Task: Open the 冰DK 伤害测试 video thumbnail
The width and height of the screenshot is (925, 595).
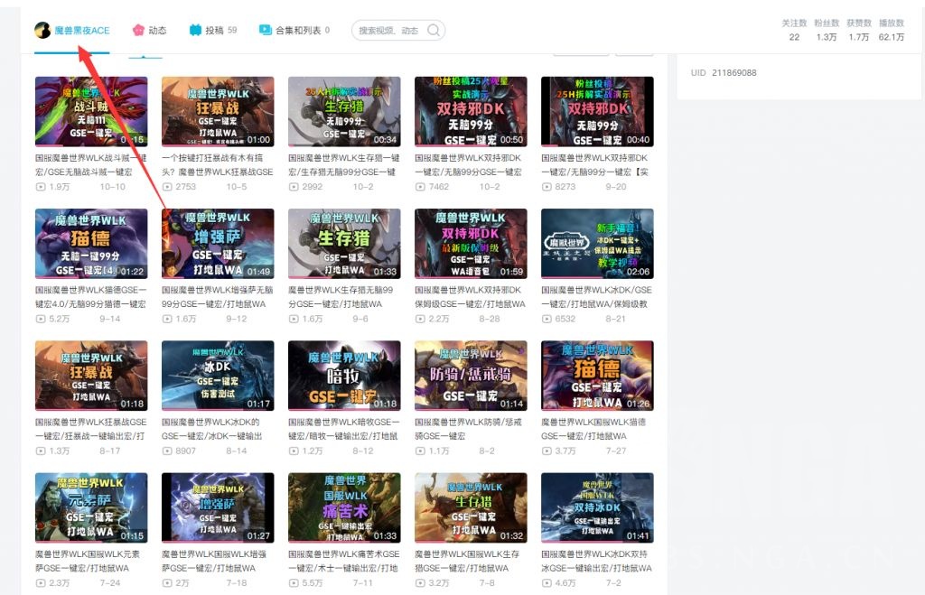Action: point(217,376)
